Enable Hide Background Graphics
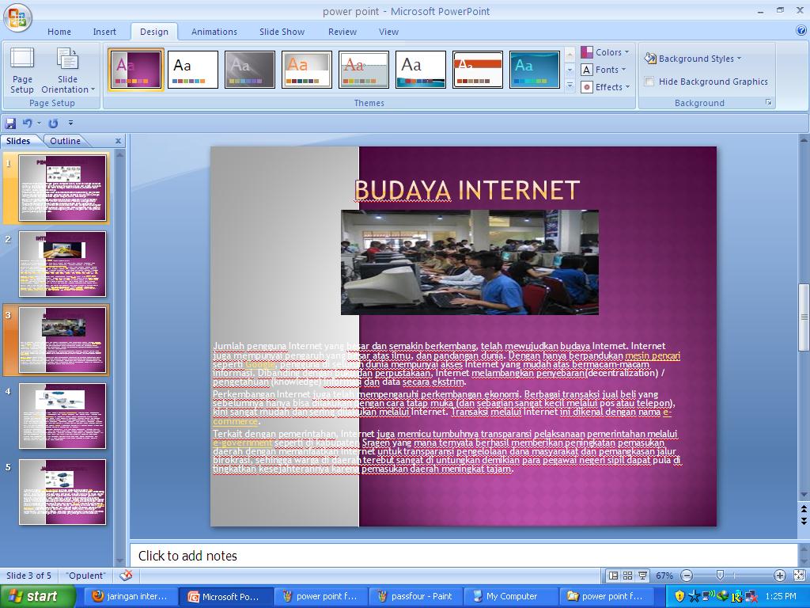Image resolution: width=810 pixels, height=608 pixels. (x=649, y=82)
